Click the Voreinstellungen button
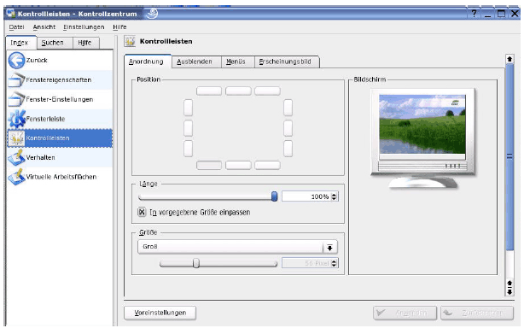Screen dimensions: 530x334 click(160, 313)
